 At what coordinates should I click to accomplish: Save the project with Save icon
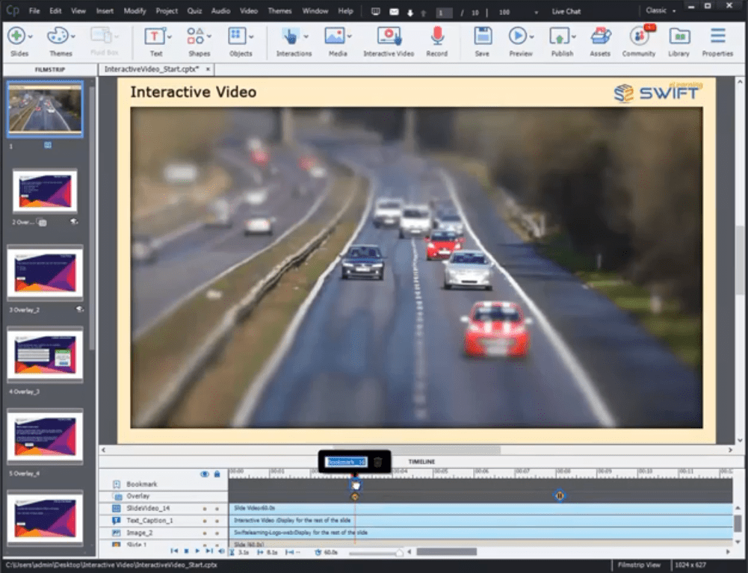coord(482,36)
